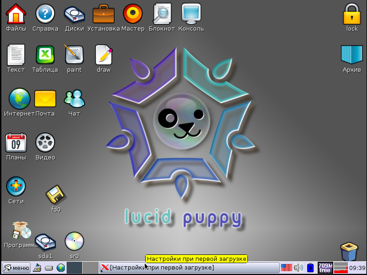Screen dimensions: 367x275
Task: Launch the Видео film reel icon
Action: point(45,143)
